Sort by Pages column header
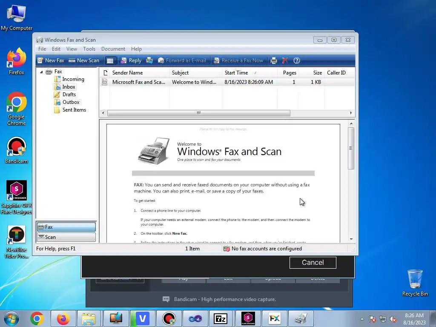The height and width of the screenshot is (327, 436). 288,73
